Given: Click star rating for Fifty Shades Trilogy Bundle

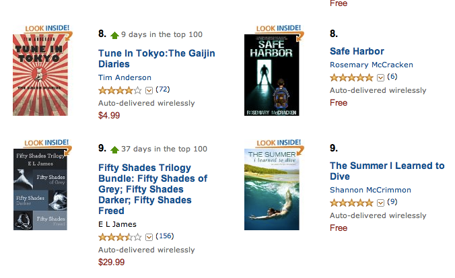Looking at the screenshot, I should point(120,237).
